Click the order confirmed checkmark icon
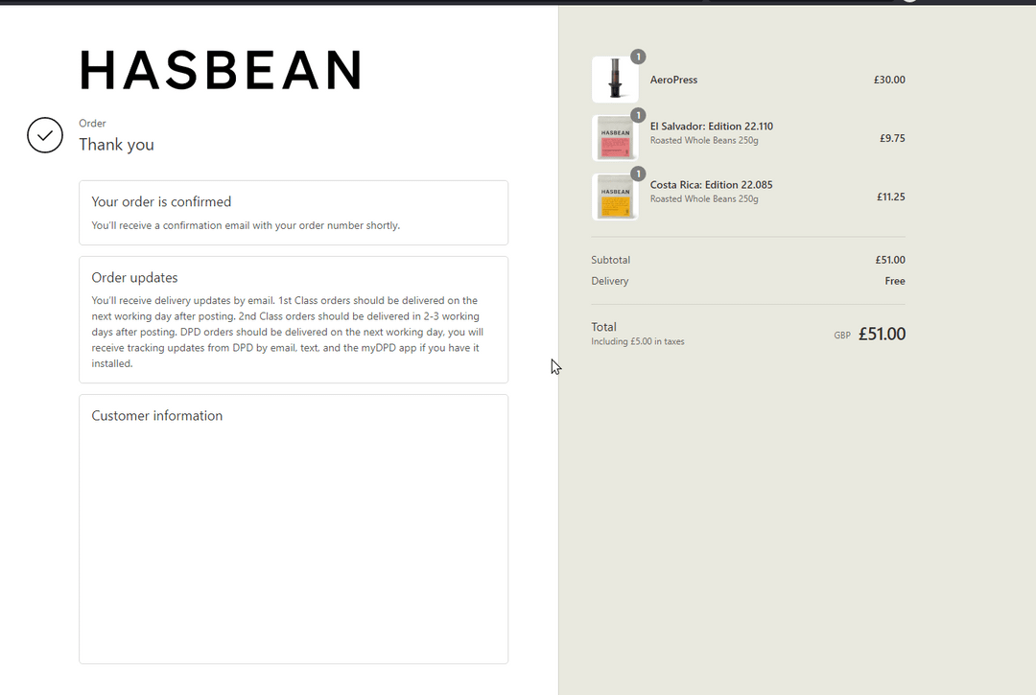Screen dimensions: 1036x695 coord(45,135)
